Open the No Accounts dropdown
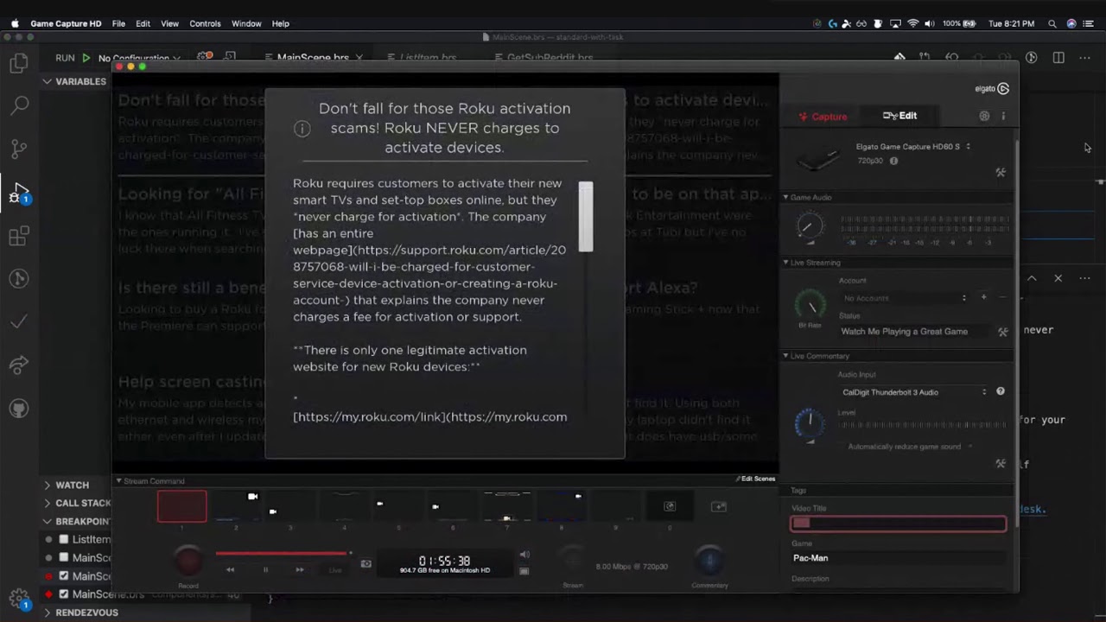The width and height of the screenshot is (1106, 622). click(905, 298)
